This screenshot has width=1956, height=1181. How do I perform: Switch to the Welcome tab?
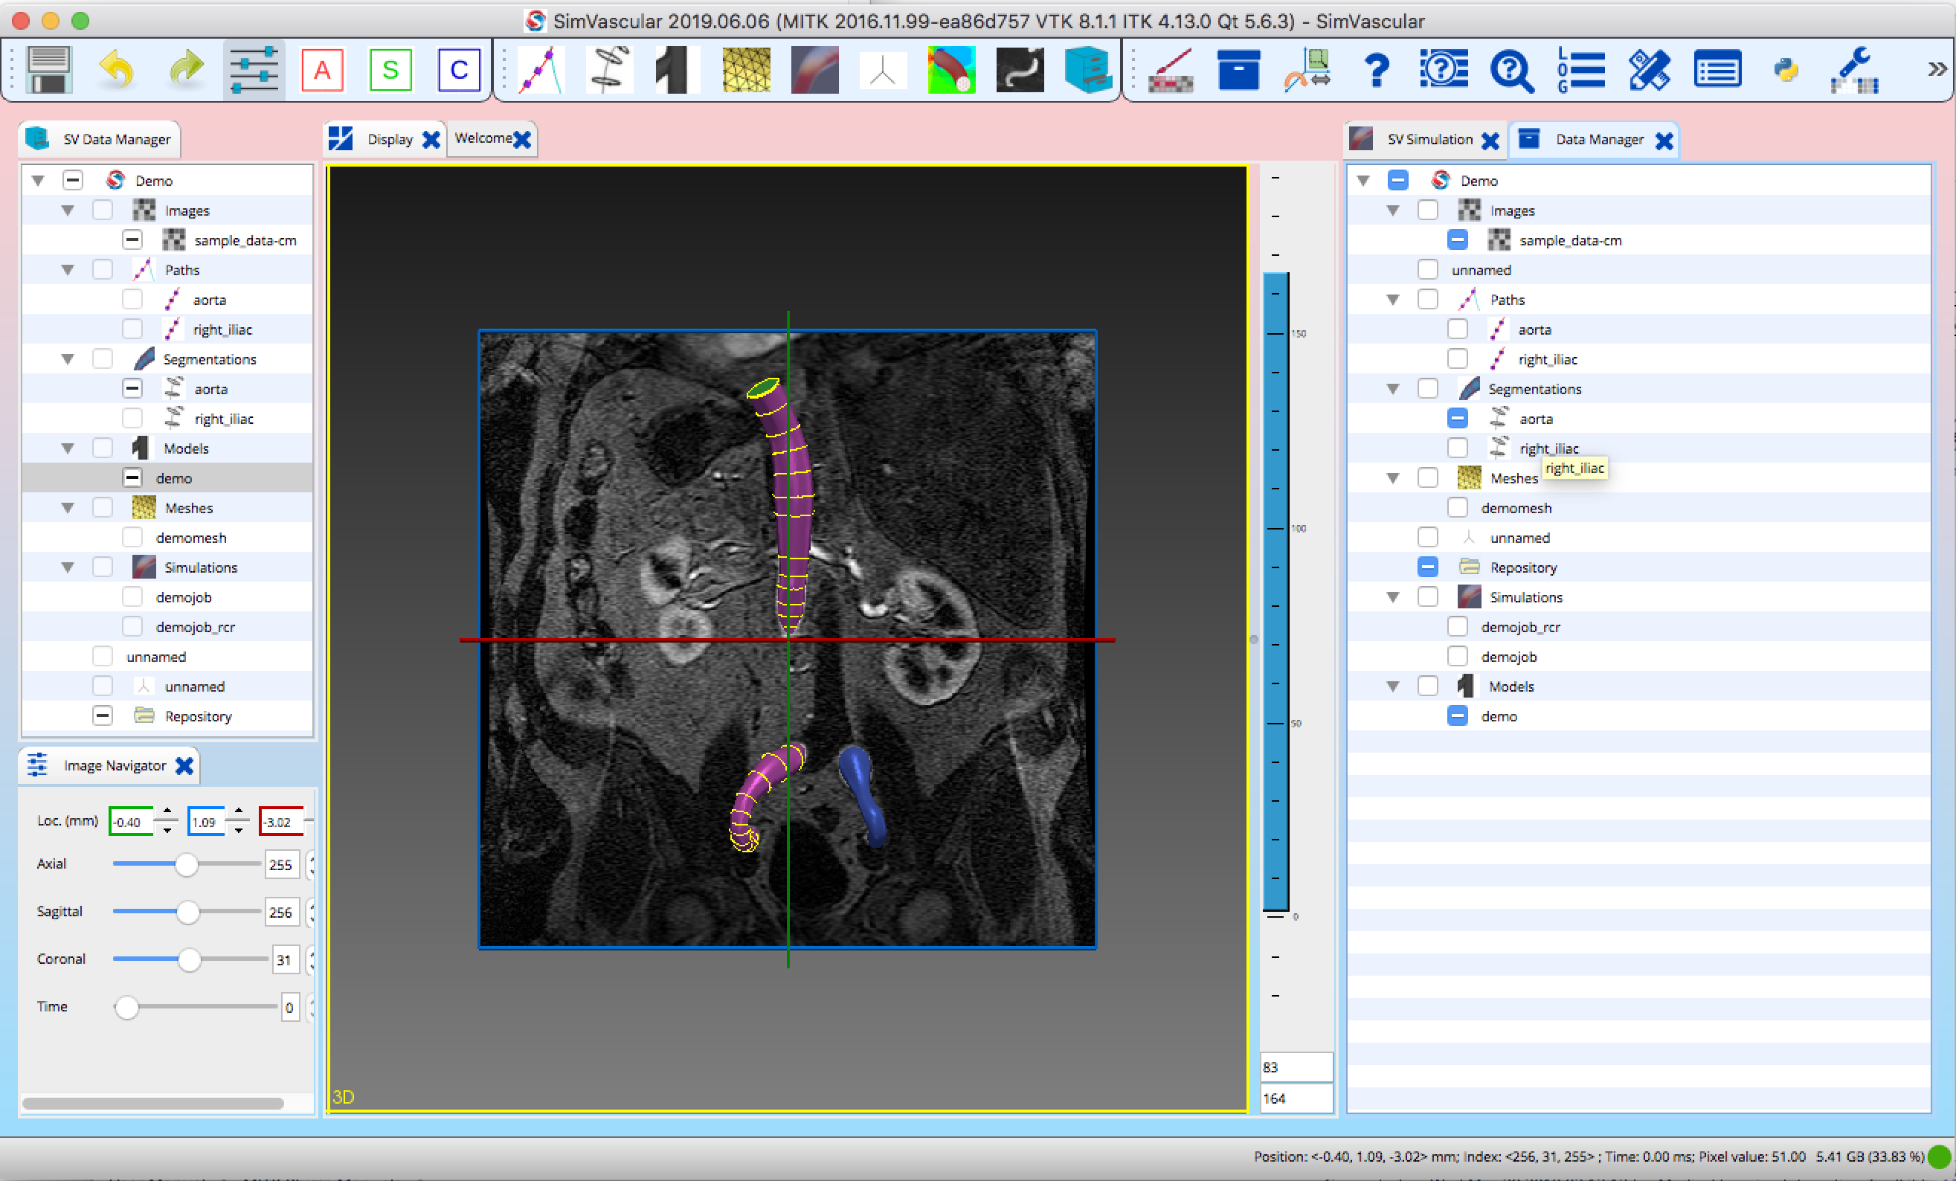482,139
